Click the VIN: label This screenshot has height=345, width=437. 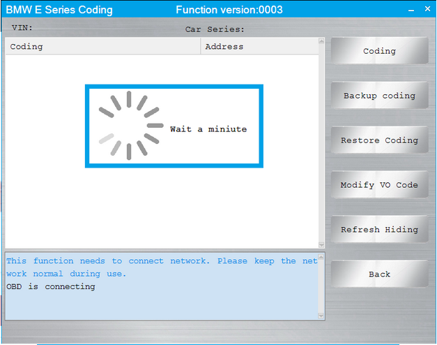[x=22, y=28]
